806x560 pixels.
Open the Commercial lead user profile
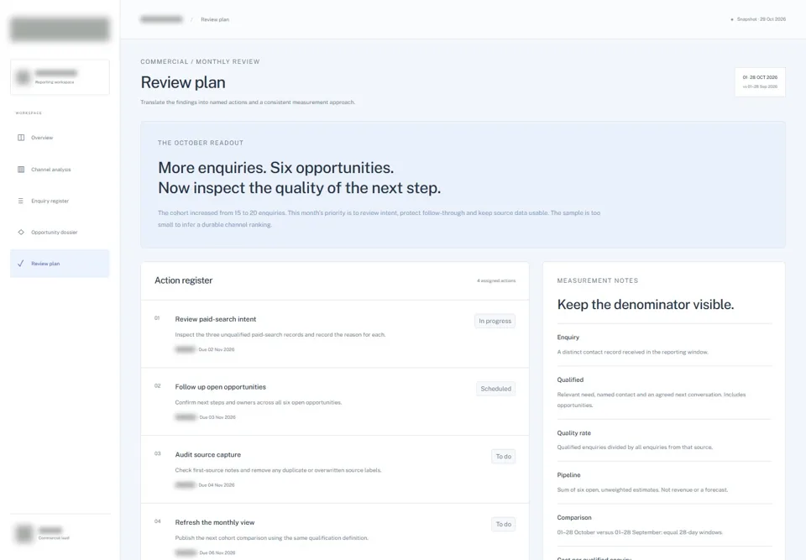click(60, 533)
